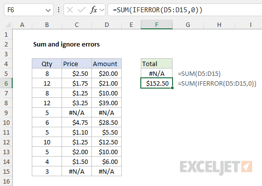Click the $3.25 price cell

(x=77, y=103)
